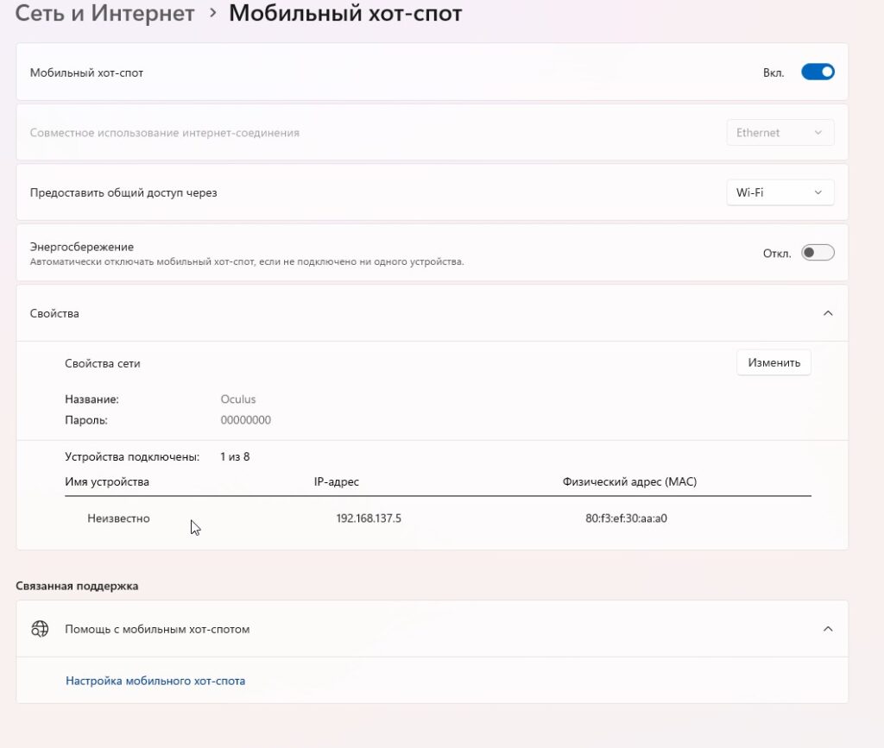The height and width of the screenshot is (748, 884).
Task: Enable the Энергосбережение toggle
Action: (x=816, y=252)
